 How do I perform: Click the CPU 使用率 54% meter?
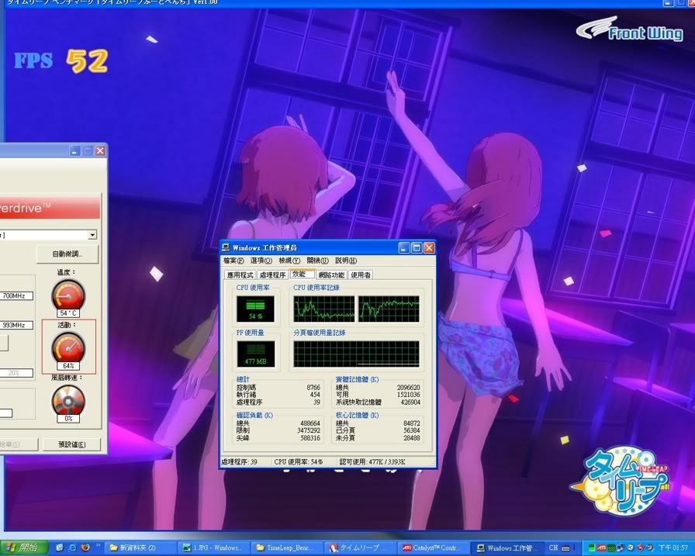click(255, 309)
